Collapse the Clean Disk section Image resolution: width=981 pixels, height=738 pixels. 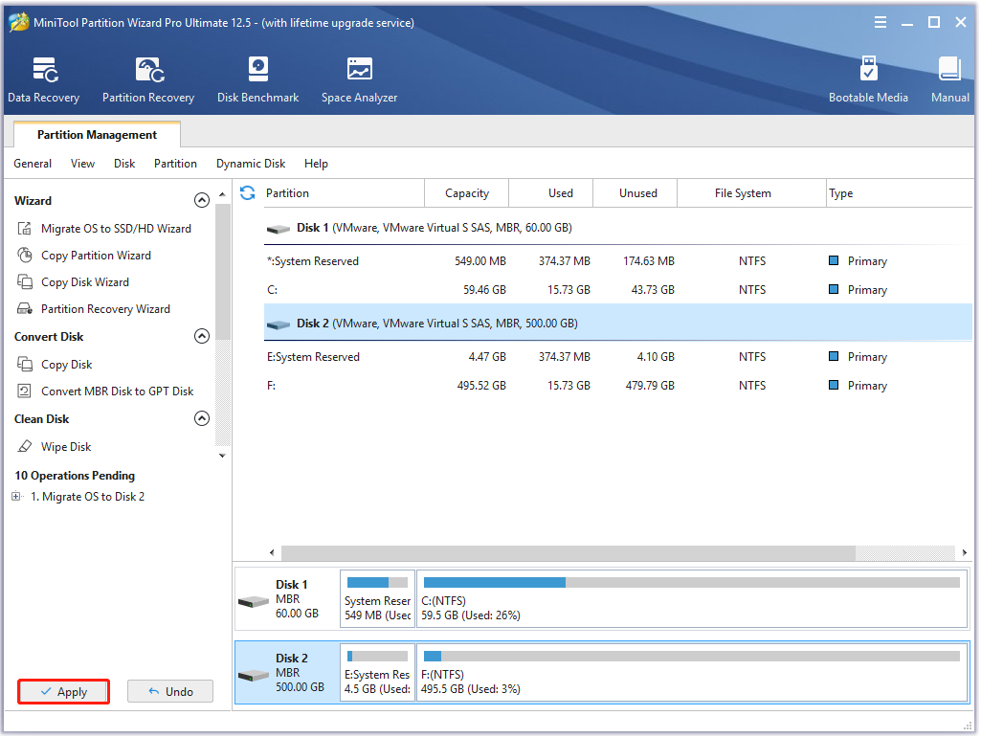pyautogui.click(x=201, y=418)
